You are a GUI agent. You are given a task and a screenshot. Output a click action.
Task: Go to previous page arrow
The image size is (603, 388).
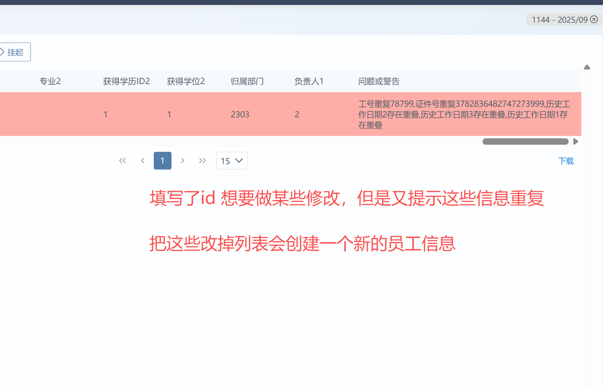click(x=143, y=161)
